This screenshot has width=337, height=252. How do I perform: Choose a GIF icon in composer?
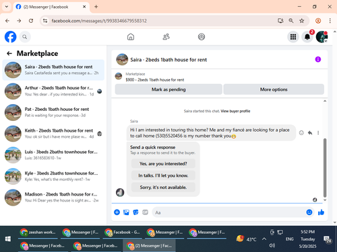click(145, 212)
